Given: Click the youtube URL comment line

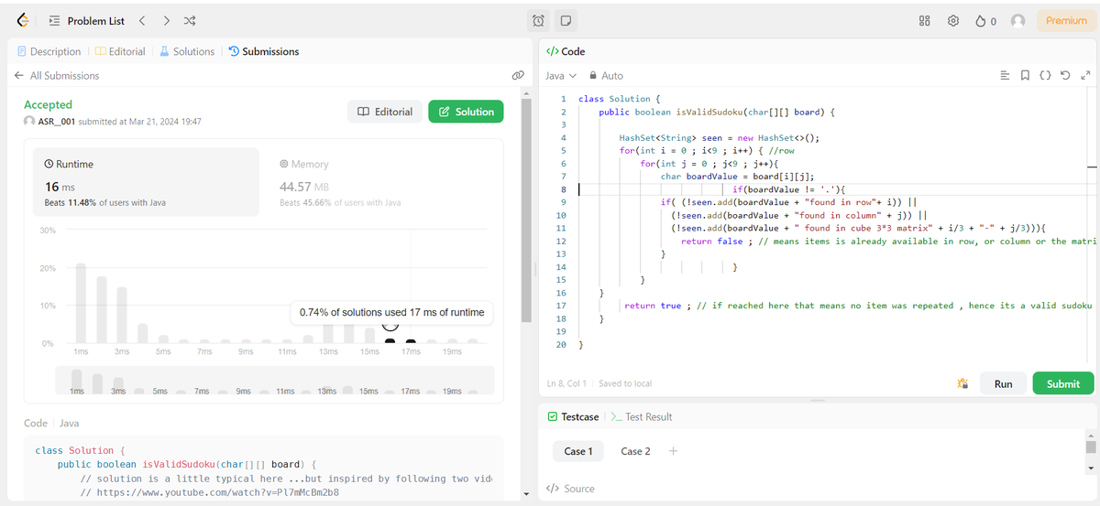Looking at the screenshot, I should click(x=210, y=493).
